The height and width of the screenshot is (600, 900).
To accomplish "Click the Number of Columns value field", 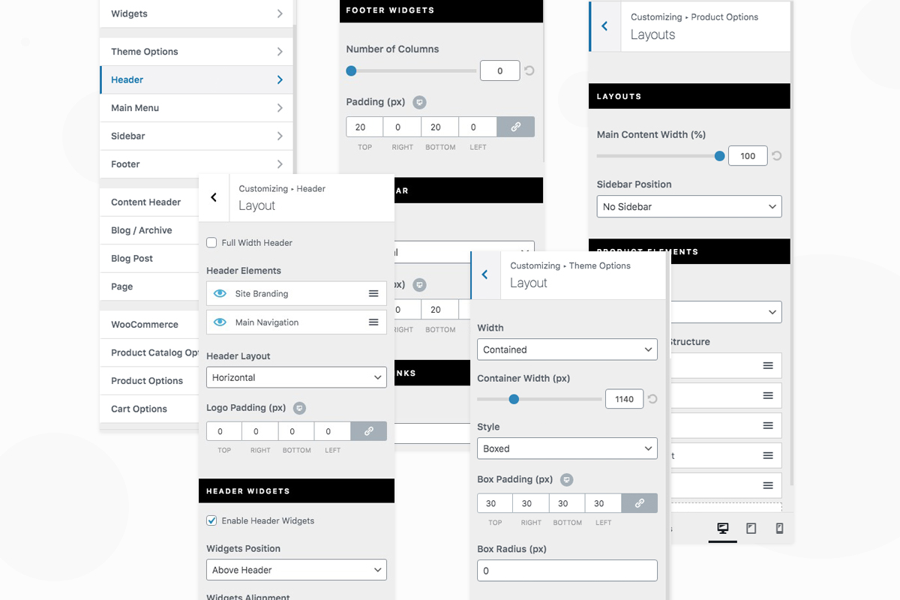I will click(500, 71).
